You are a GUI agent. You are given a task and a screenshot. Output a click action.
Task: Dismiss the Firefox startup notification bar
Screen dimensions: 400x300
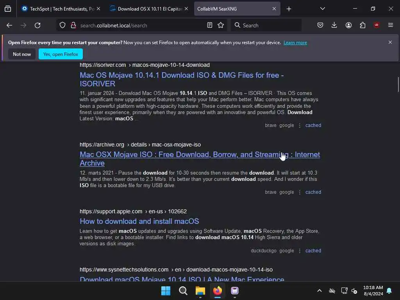point(390,42)
